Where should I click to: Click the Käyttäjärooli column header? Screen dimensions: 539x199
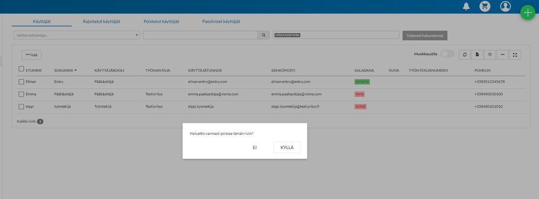click(x=110, y=70)
